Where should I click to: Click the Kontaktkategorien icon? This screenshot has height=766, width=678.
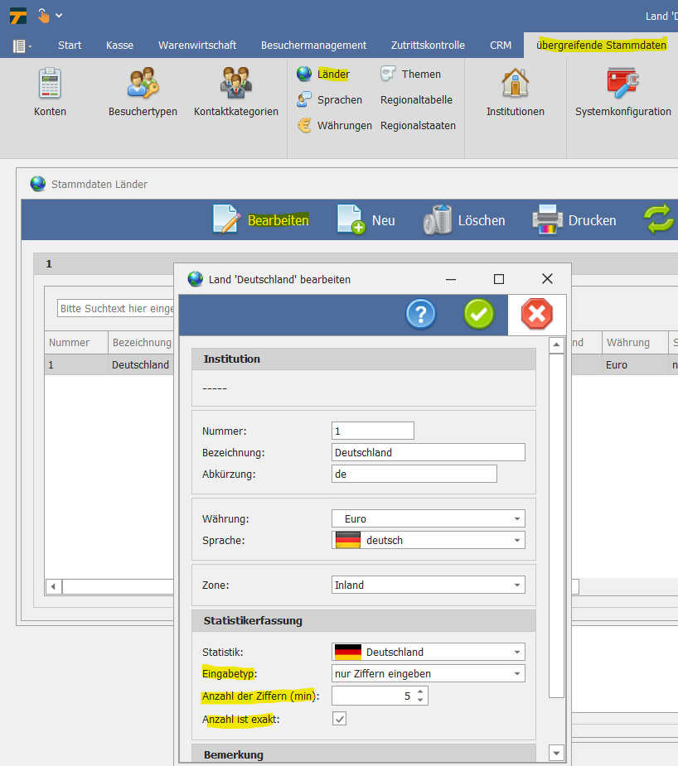(235, 84)
